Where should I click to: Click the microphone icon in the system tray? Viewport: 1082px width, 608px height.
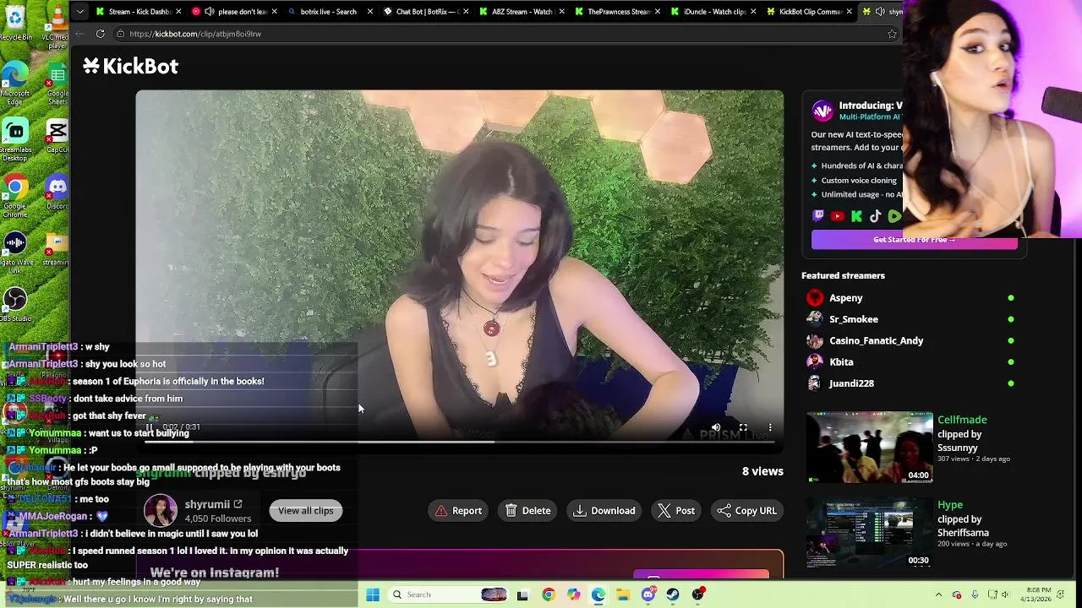coord(975,594)
